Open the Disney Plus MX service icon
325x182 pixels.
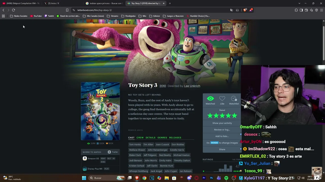pyautogui.click(x=85, y=169)
